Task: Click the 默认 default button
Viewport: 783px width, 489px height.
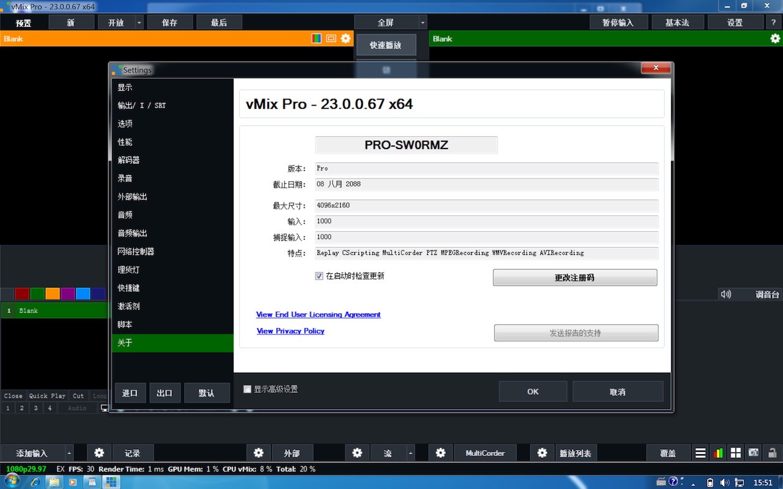Action: coord(207,393)
